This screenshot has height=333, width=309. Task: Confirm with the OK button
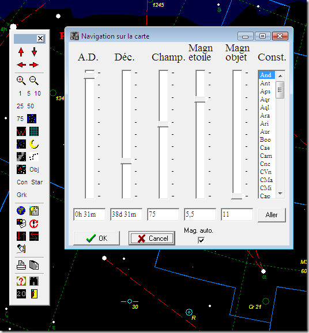pyautogui.click(x=96, y=239)
